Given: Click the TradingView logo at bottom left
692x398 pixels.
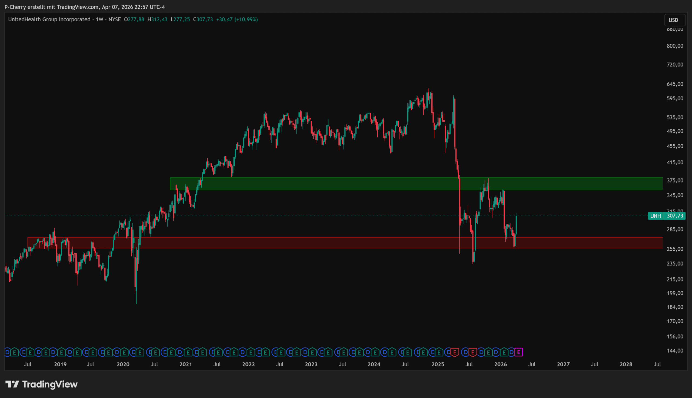Looking at the screenshot, I should coord(42,384).
